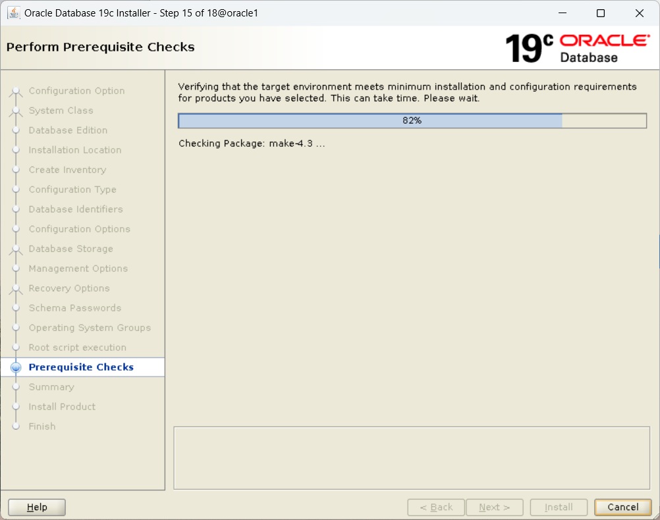Click the Finish step bullet icon
This screenshot has height=520, width=660.
[x=16, y=427]
